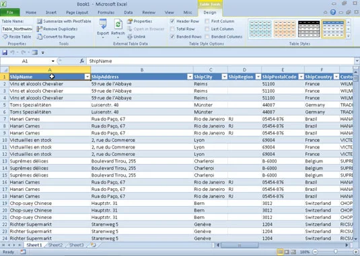Go to the first sheet navigation arrow

pos(3,245)
